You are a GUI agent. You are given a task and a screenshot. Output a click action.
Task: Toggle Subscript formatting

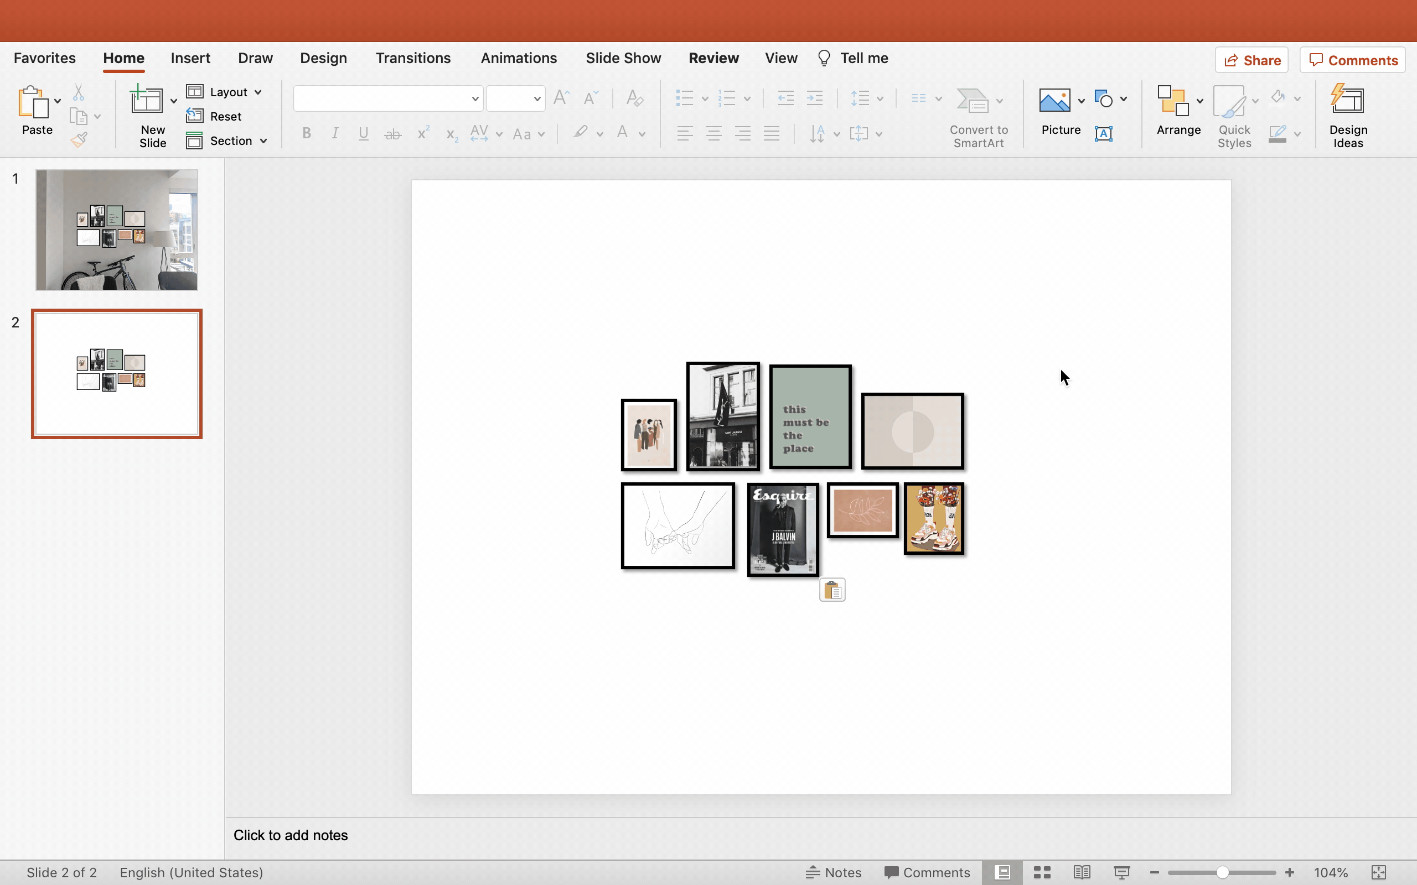click(452, 134)
